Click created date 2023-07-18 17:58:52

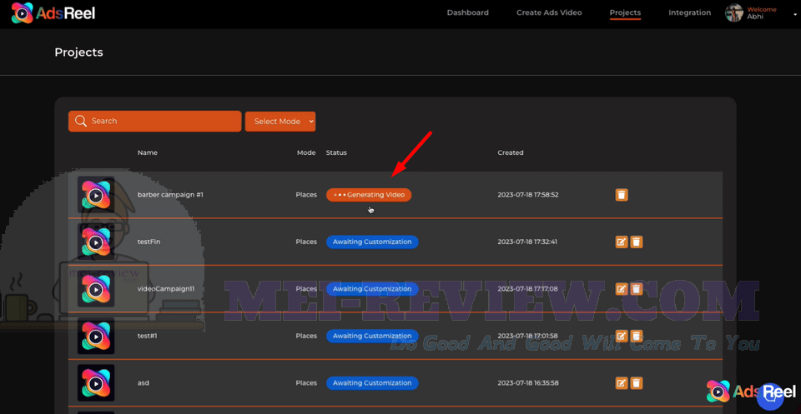[527, 195]
